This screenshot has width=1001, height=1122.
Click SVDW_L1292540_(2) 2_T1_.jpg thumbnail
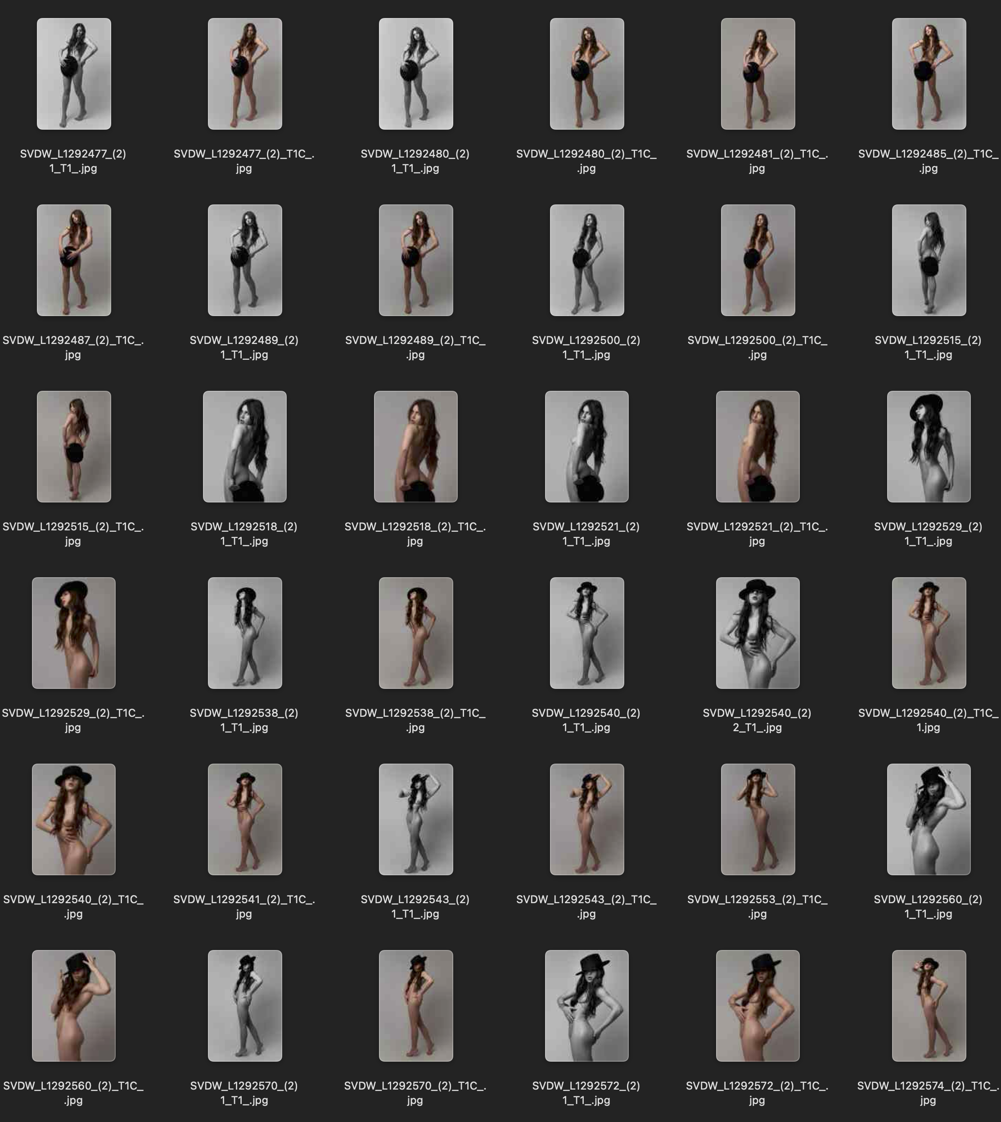click(x=758, y=633)
